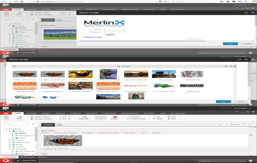Open PRESENTATION tab in the butterfly item window
This screenshot has height=163, width=257.
(x=130, y=113)
